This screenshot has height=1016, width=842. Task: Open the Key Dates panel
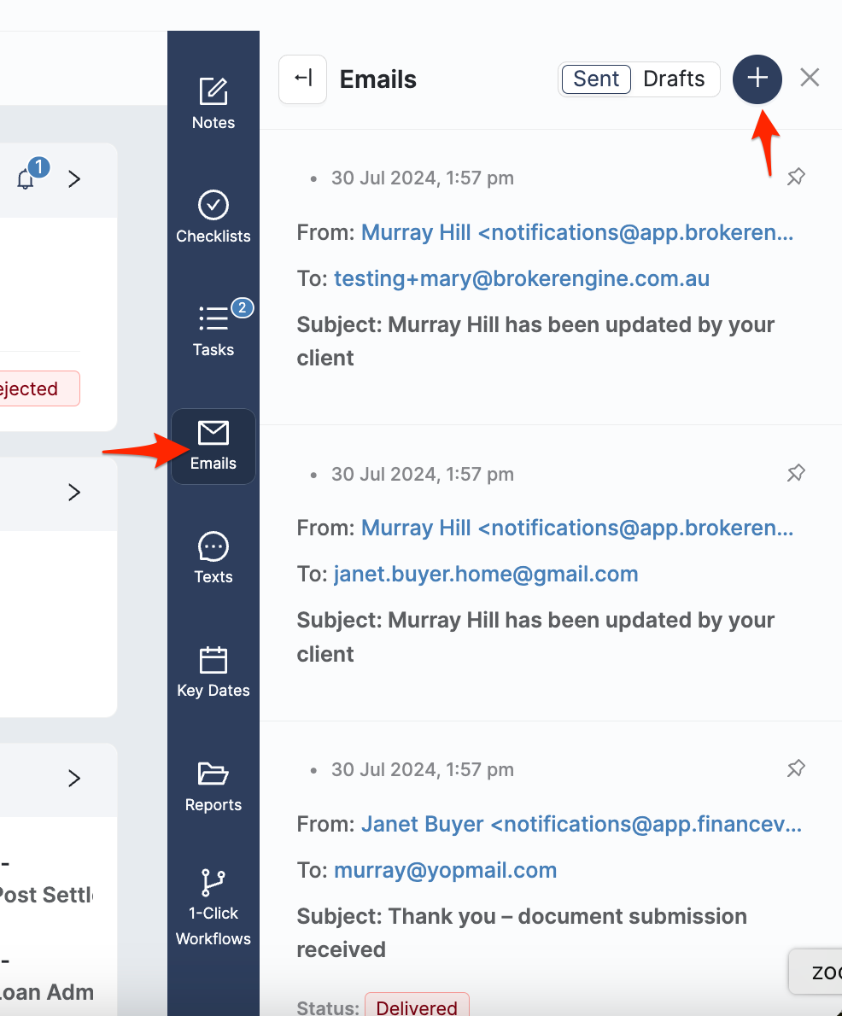coord(213,672)
